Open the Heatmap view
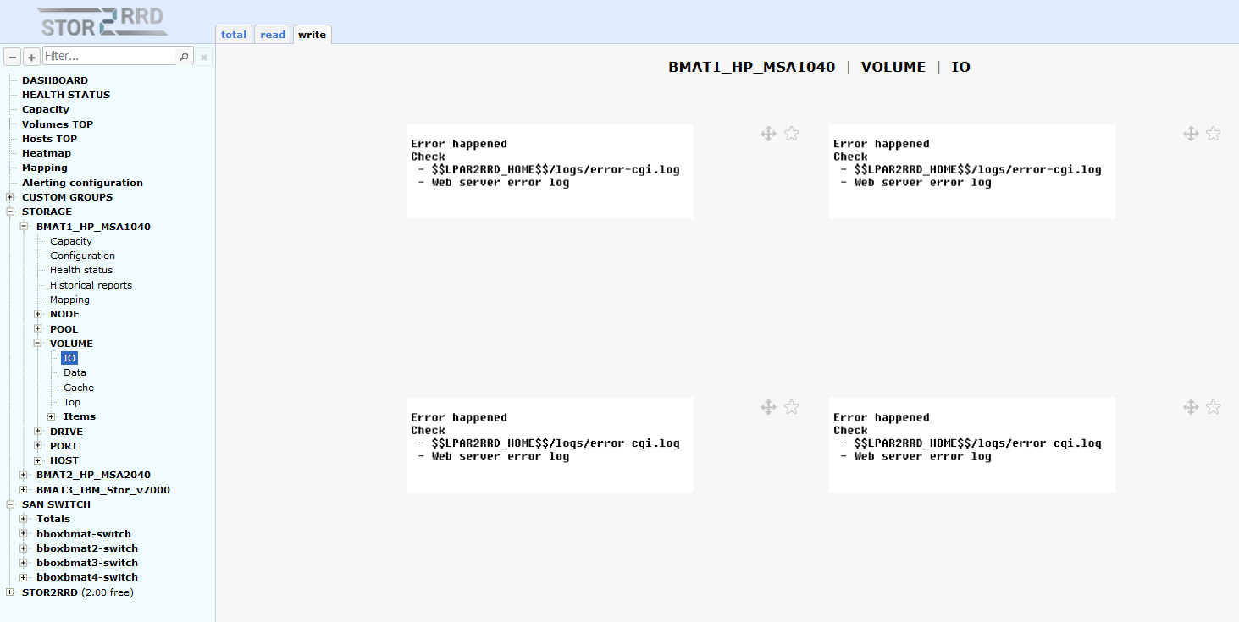The width and height of the screenshot is (1239, 622). click(x=47, y=153)
